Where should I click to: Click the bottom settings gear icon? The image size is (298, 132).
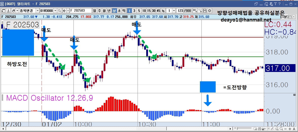pos(259,129)
